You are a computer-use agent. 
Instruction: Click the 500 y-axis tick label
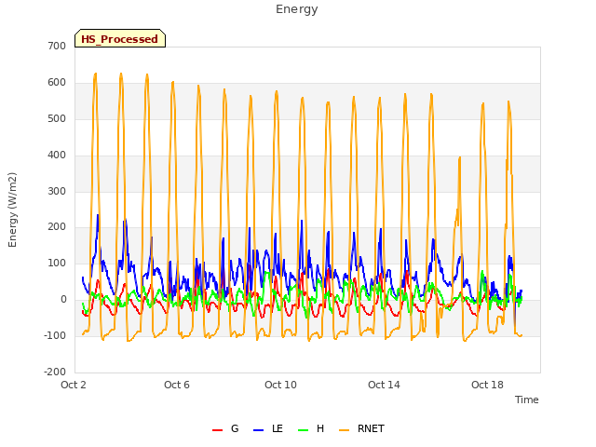pos(57,118)
